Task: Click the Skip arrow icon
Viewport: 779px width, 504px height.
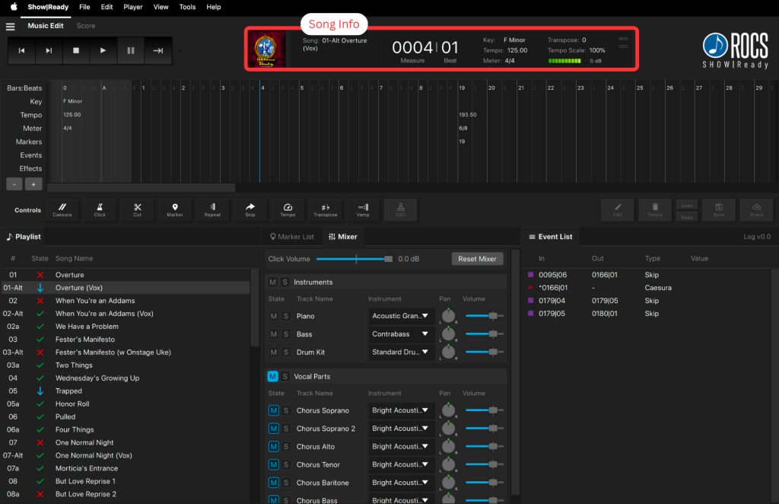Action: 250,209
